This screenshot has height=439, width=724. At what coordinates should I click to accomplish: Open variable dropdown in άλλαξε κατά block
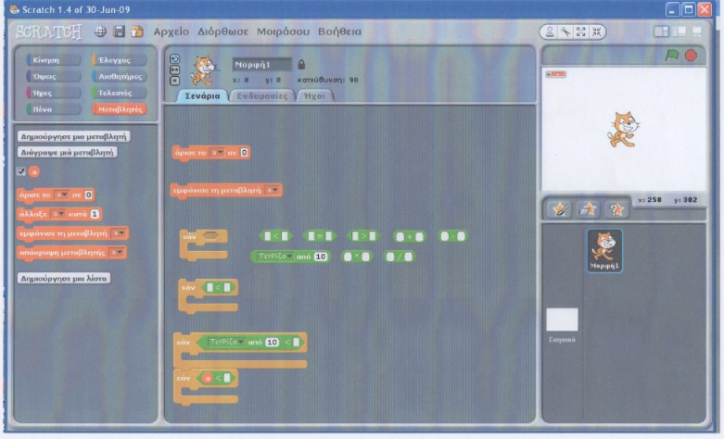point(57,214)
